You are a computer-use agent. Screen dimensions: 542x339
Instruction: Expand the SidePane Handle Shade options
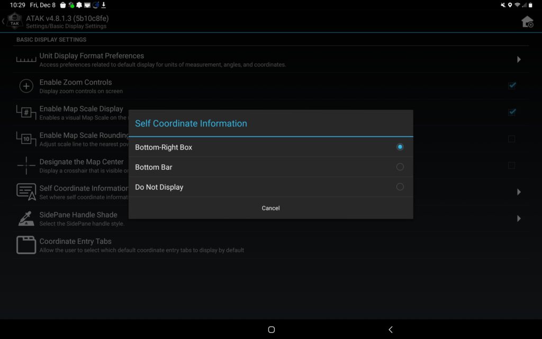[519, 218]
